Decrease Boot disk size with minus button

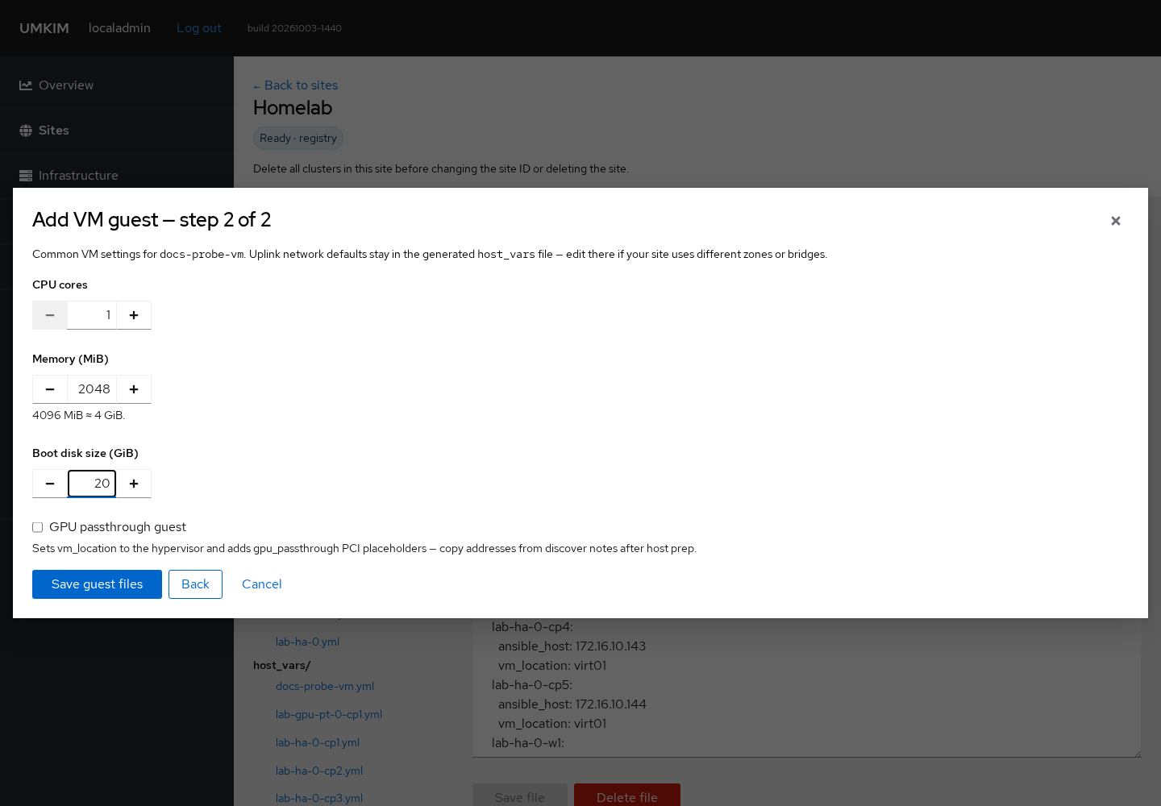click(50, 484)
